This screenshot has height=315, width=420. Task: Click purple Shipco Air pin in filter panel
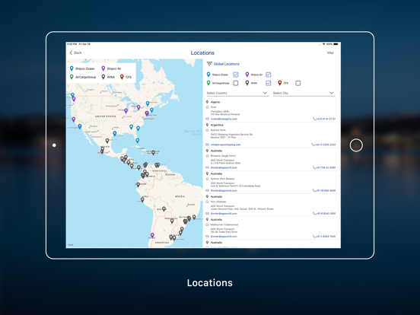coord(247,75)
